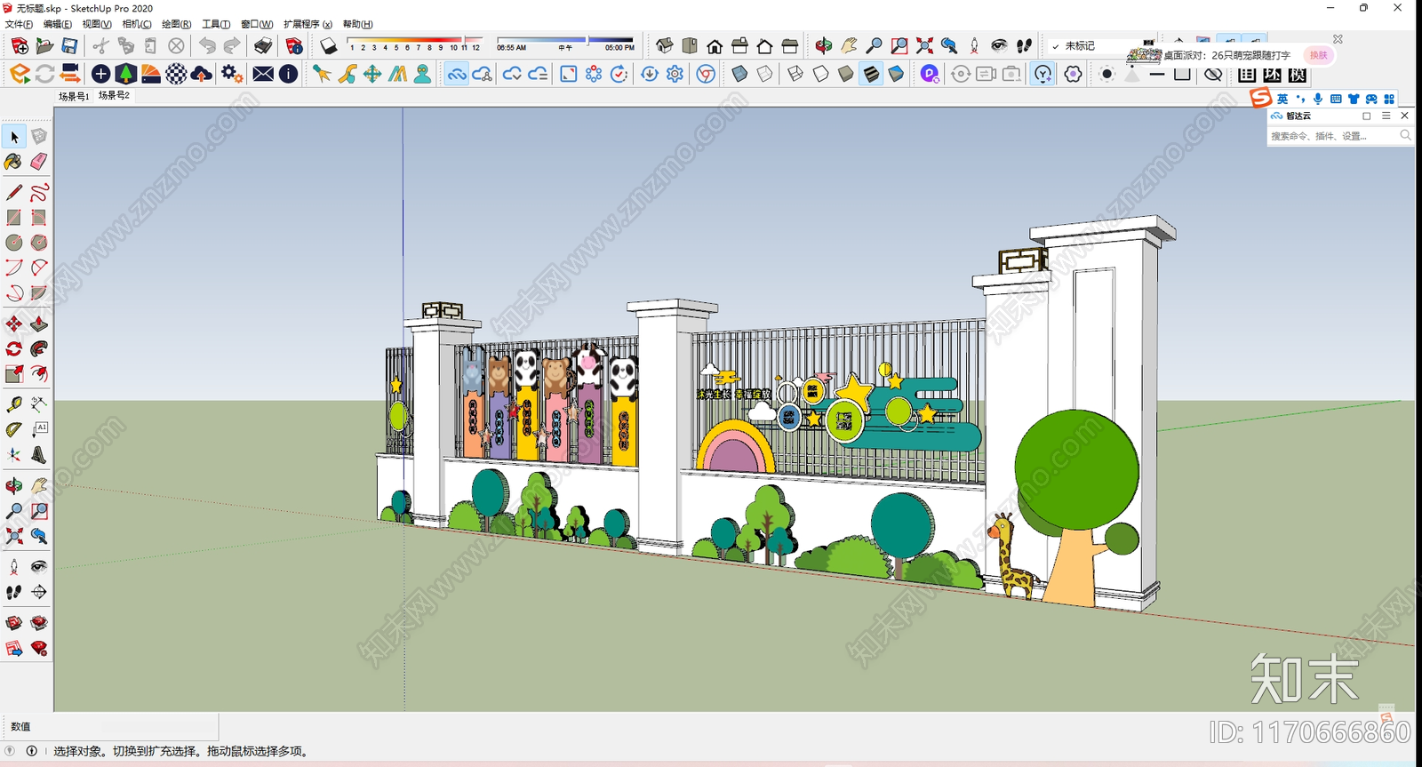Switch to Monochrome style

(896, 74)
